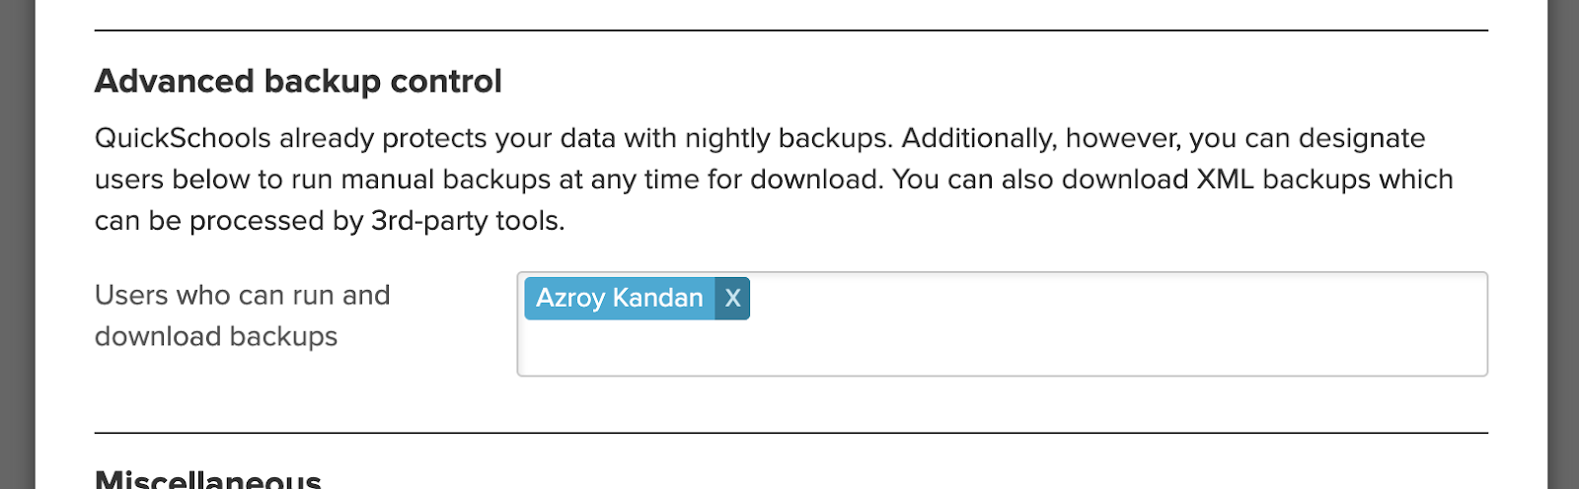Click the 'download backups' label line
This screenshot has height=489, width=1579.
click(x=216, y=336)
